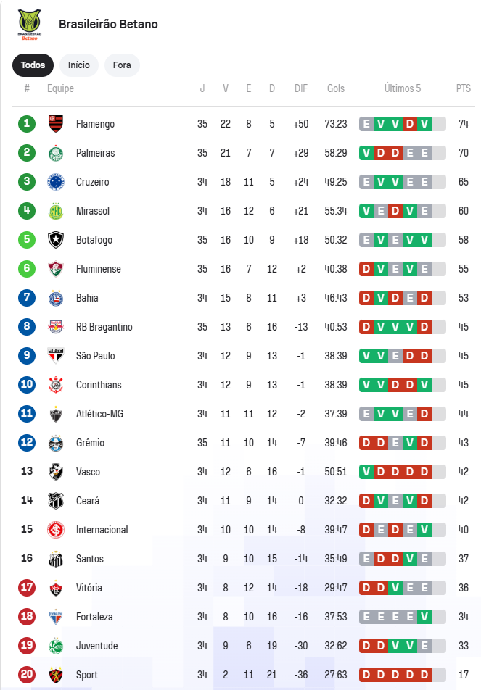Click the São Paulo team crest
This screenshot has height=690, width=481.
(x=56, y=356)
